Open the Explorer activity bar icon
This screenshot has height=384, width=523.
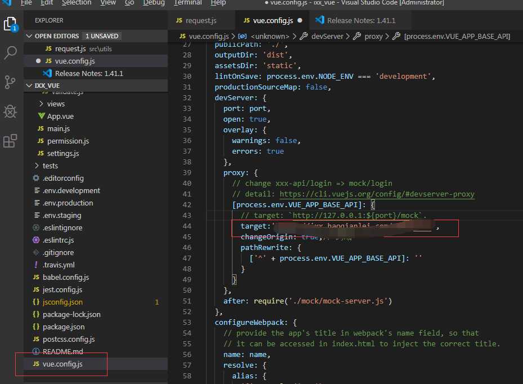pyautogui.click(x=10, y=24)
